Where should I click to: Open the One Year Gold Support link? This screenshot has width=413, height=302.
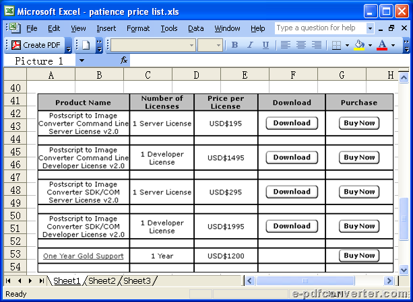click(84, 256)
